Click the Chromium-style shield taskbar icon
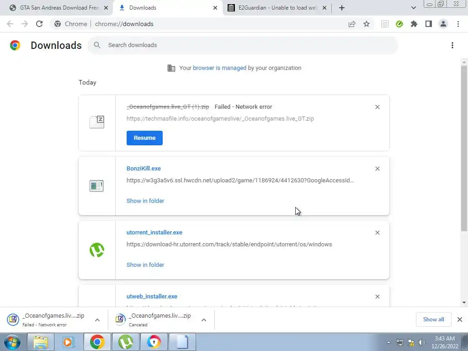468x351 pixels. tap(154, 342)
